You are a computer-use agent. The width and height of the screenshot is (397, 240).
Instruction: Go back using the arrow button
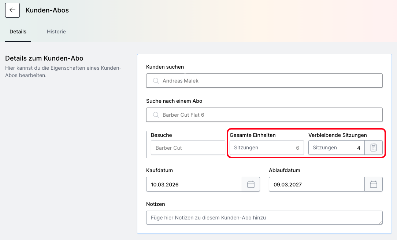pyautogui.click(x=12, y=10)
